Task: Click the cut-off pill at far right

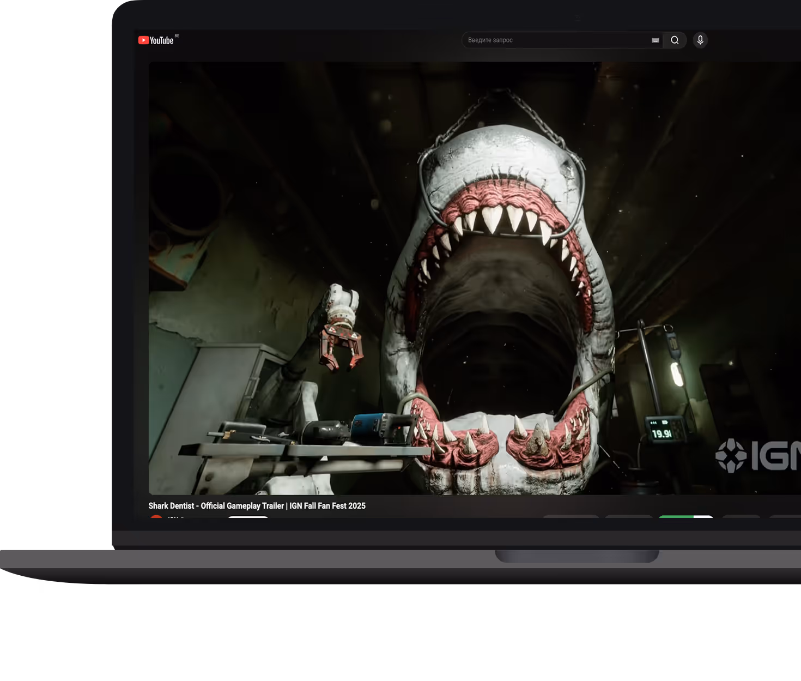Action: (786, 516)
